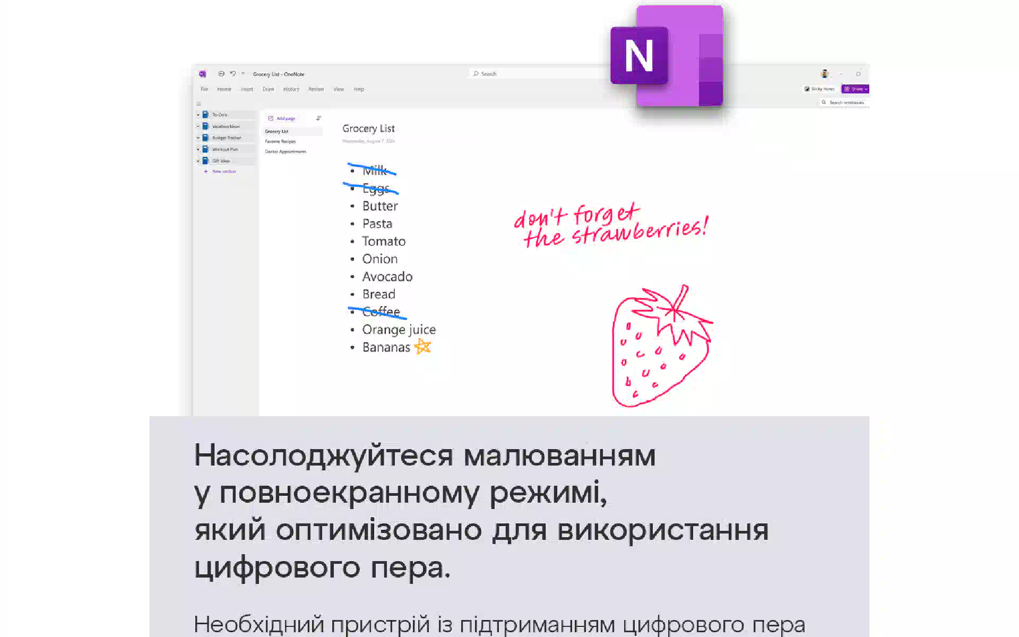The image size is (1019, 637).
Task: Click the Undo arrow icon
Action: point(232,74)
